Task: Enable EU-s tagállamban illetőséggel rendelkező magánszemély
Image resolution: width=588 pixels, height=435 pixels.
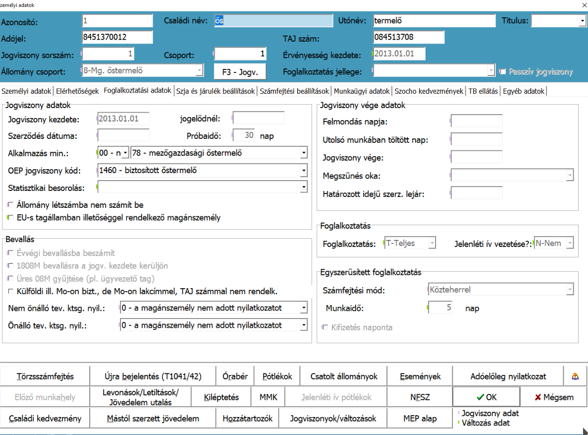Action: point(10,217)
